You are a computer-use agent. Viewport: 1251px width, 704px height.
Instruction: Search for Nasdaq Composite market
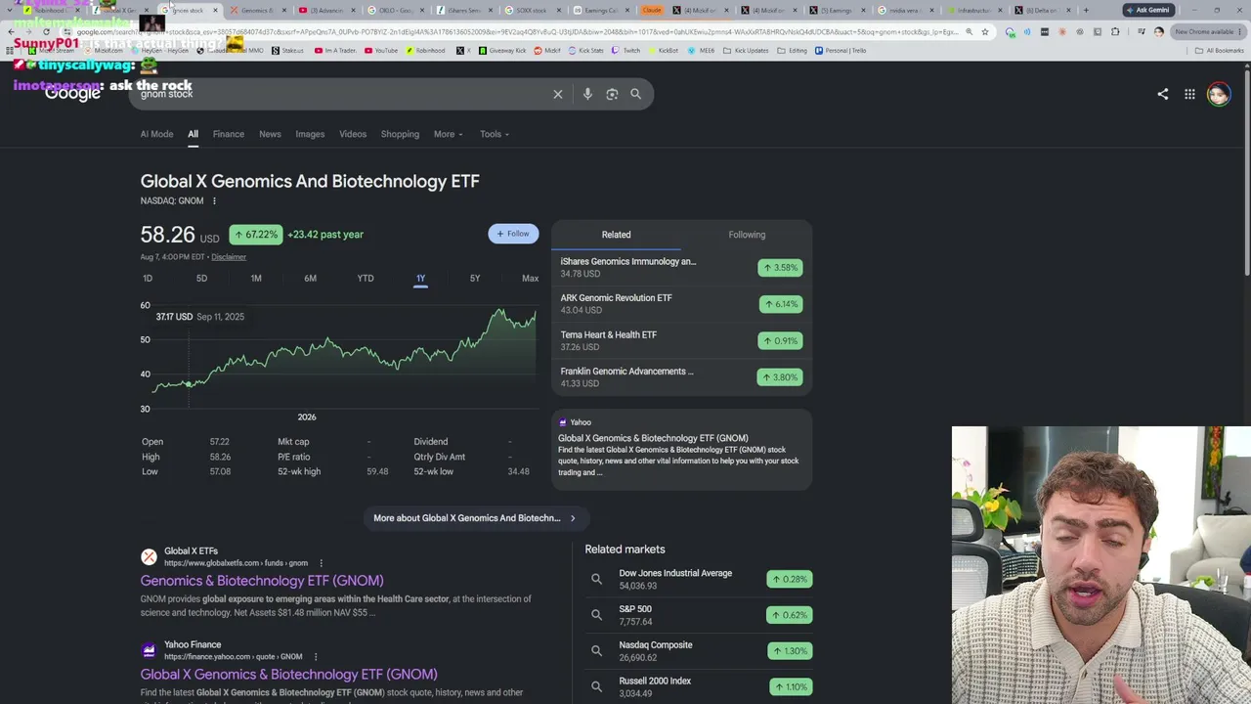699,651
